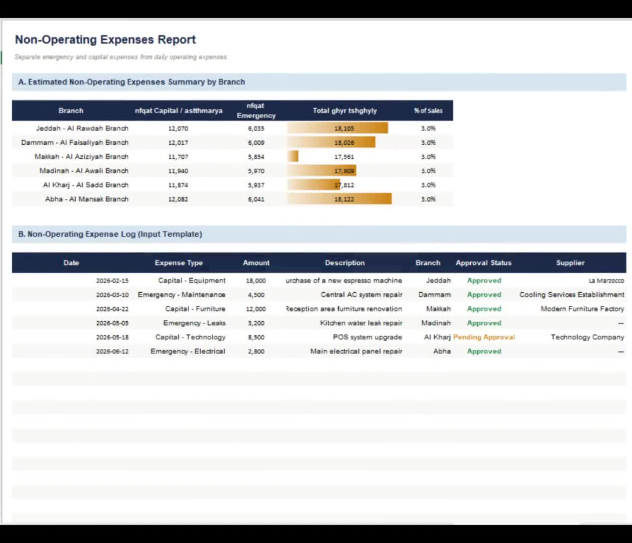Select the 'Description' column header
The width and height of the screenshot is (632, 543).
pyautogui.click(x=344, y=263)
